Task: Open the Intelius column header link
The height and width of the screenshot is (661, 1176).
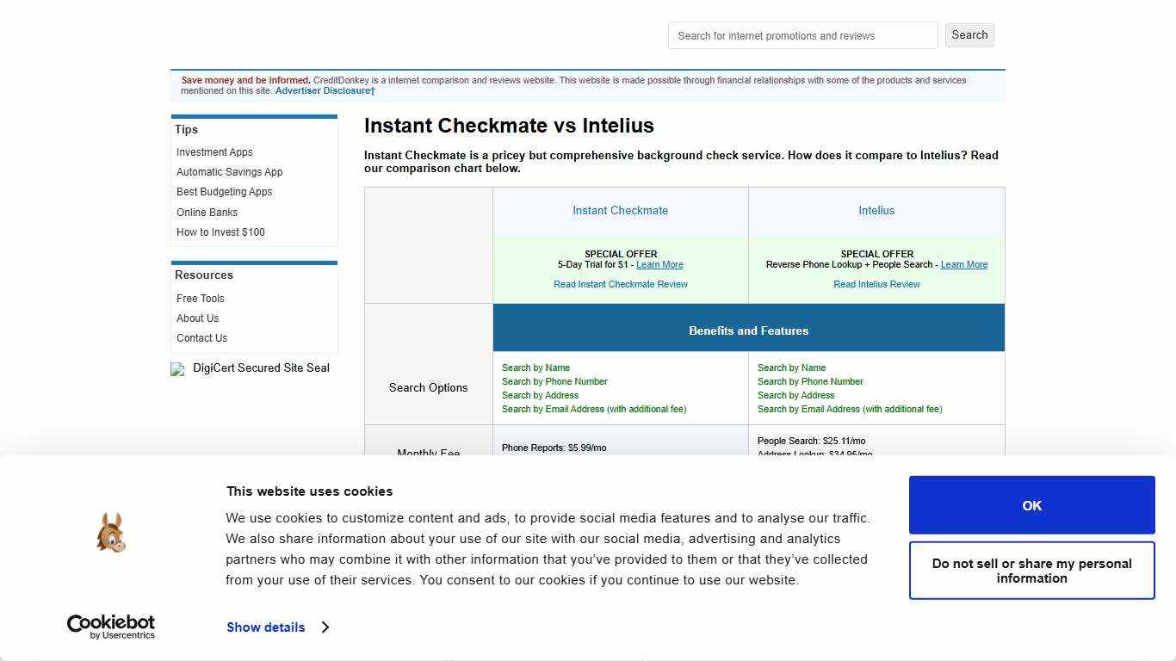Action: [x=876, y=210]
